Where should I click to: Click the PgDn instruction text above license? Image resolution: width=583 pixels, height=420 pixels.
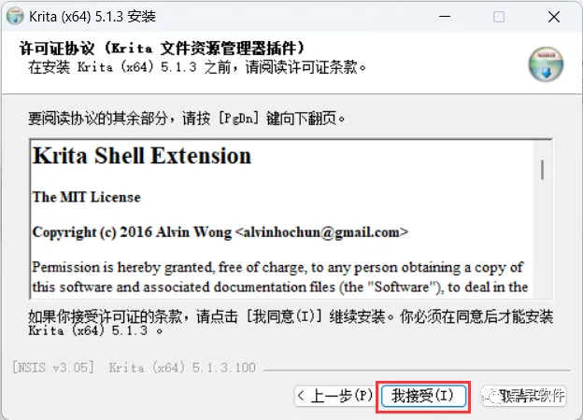(187, 119)
